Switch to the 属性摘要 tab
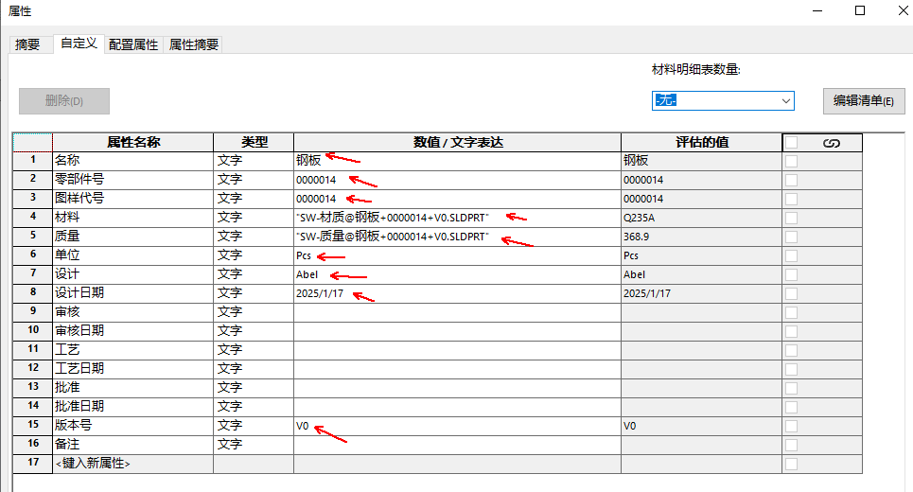 click(194, 44)
